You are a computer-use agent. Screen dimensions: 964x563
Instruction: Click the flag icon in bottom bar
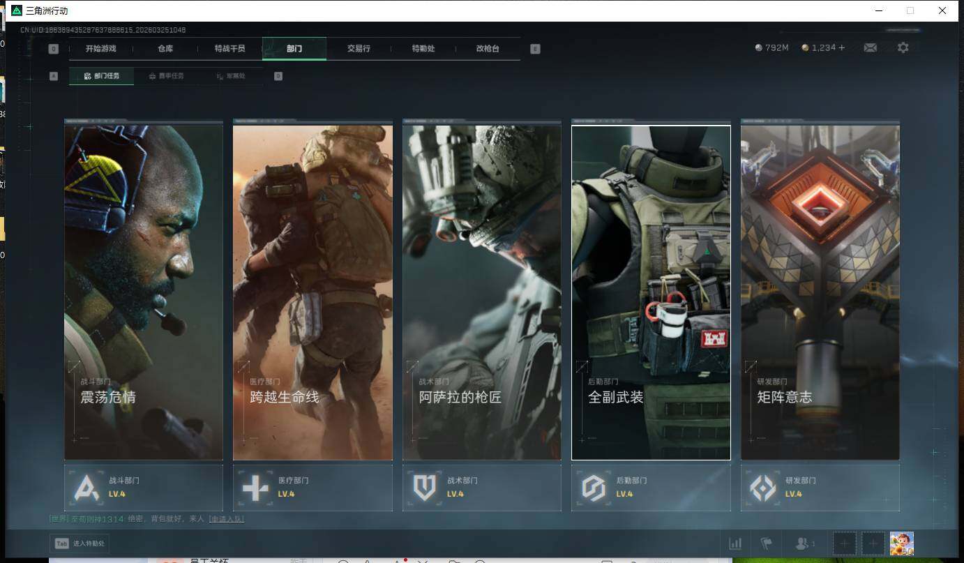pos(767,543)
